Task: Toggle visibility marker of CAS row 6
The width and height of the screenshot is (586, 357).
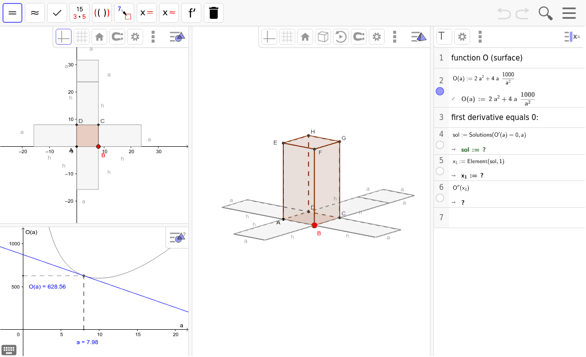Action: 440,198
